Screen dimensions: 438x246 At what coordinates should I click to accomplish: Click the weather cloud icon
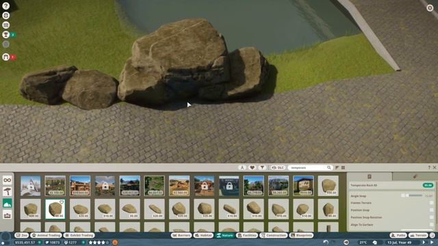point(375,243)
